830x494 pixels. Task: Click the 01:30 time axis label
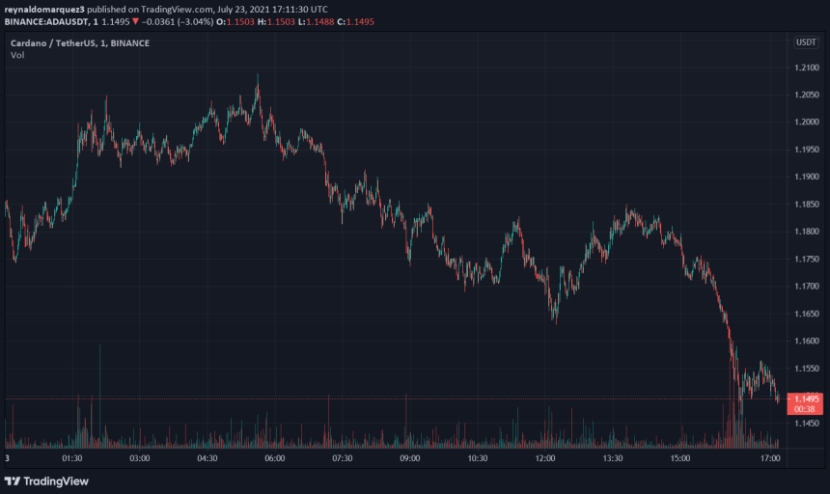[72, 458]
